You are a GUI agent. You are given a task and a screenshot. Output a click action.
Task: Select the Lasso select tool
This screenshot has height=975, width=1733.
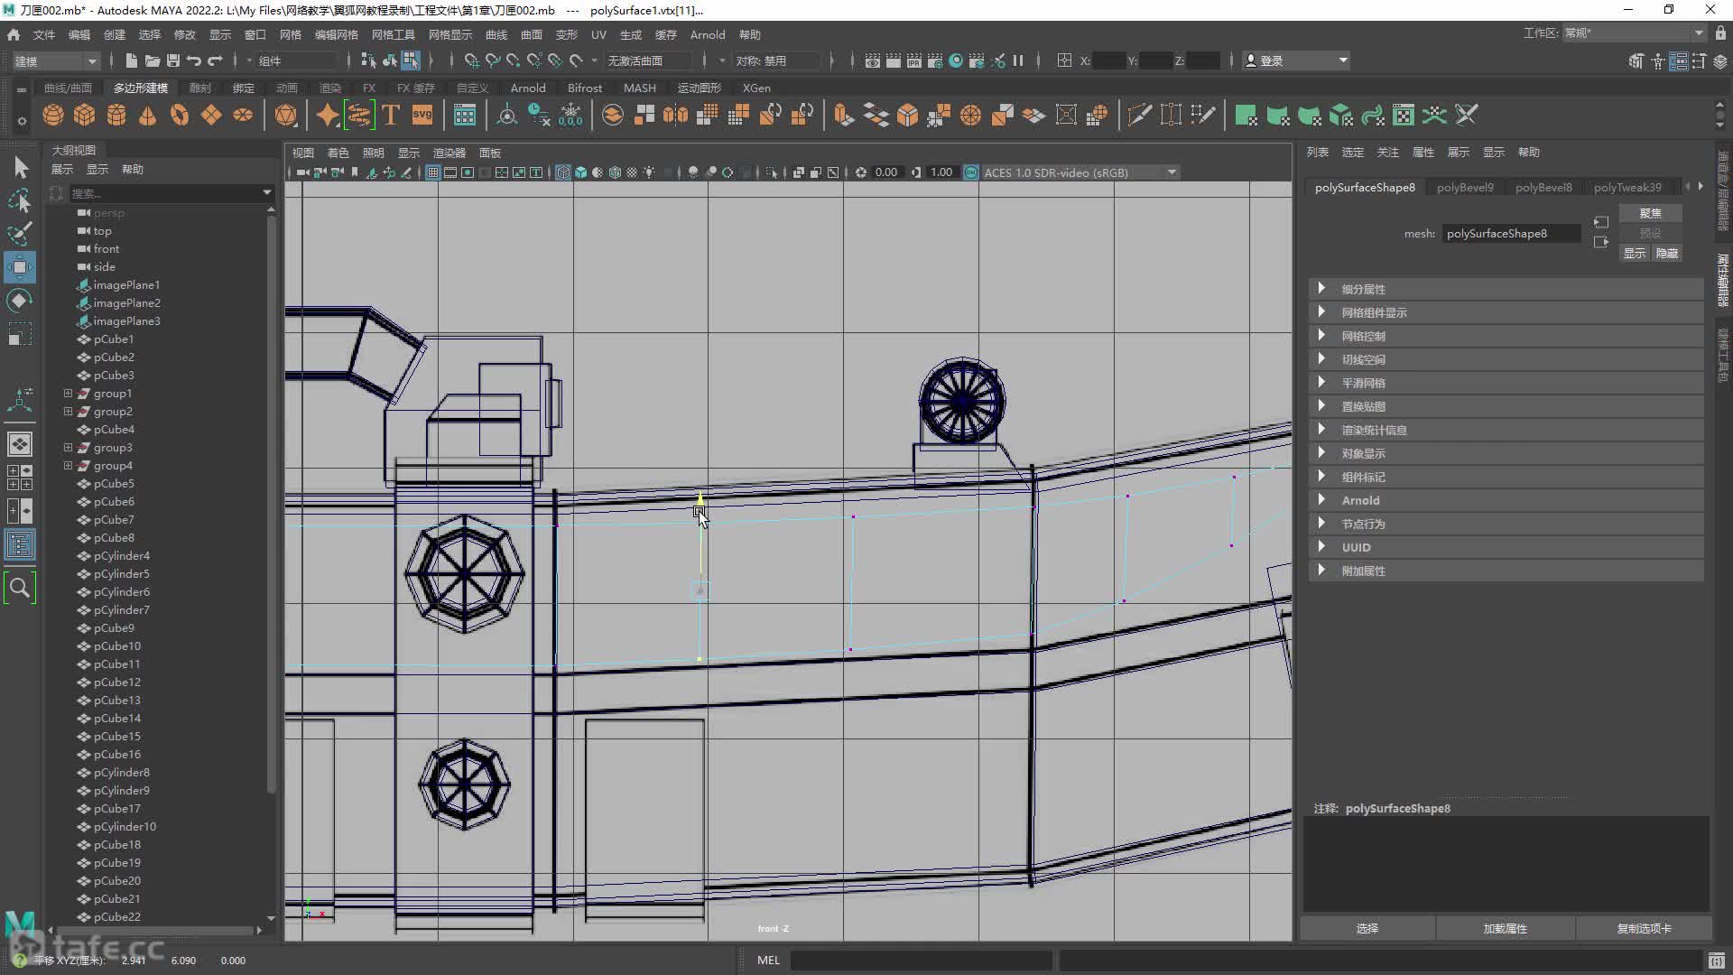pyautogui.click(x=20, y=200)
